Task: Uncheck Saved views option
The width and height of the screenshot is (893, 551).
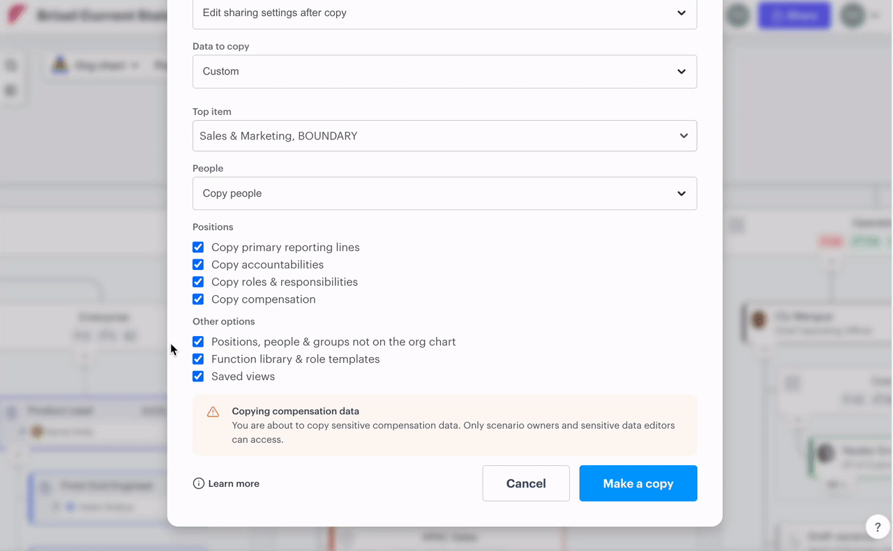Action: (x=198, y=377)
